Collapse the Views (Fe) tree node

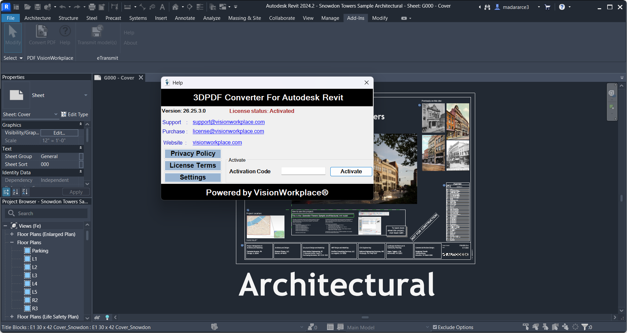pyautogui.click(x=5, y=226)
